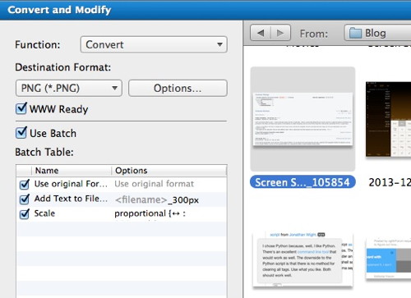Click the Options... button
Image resolution: width=411 pixels, height=298 pixels.
click(178, 88)
